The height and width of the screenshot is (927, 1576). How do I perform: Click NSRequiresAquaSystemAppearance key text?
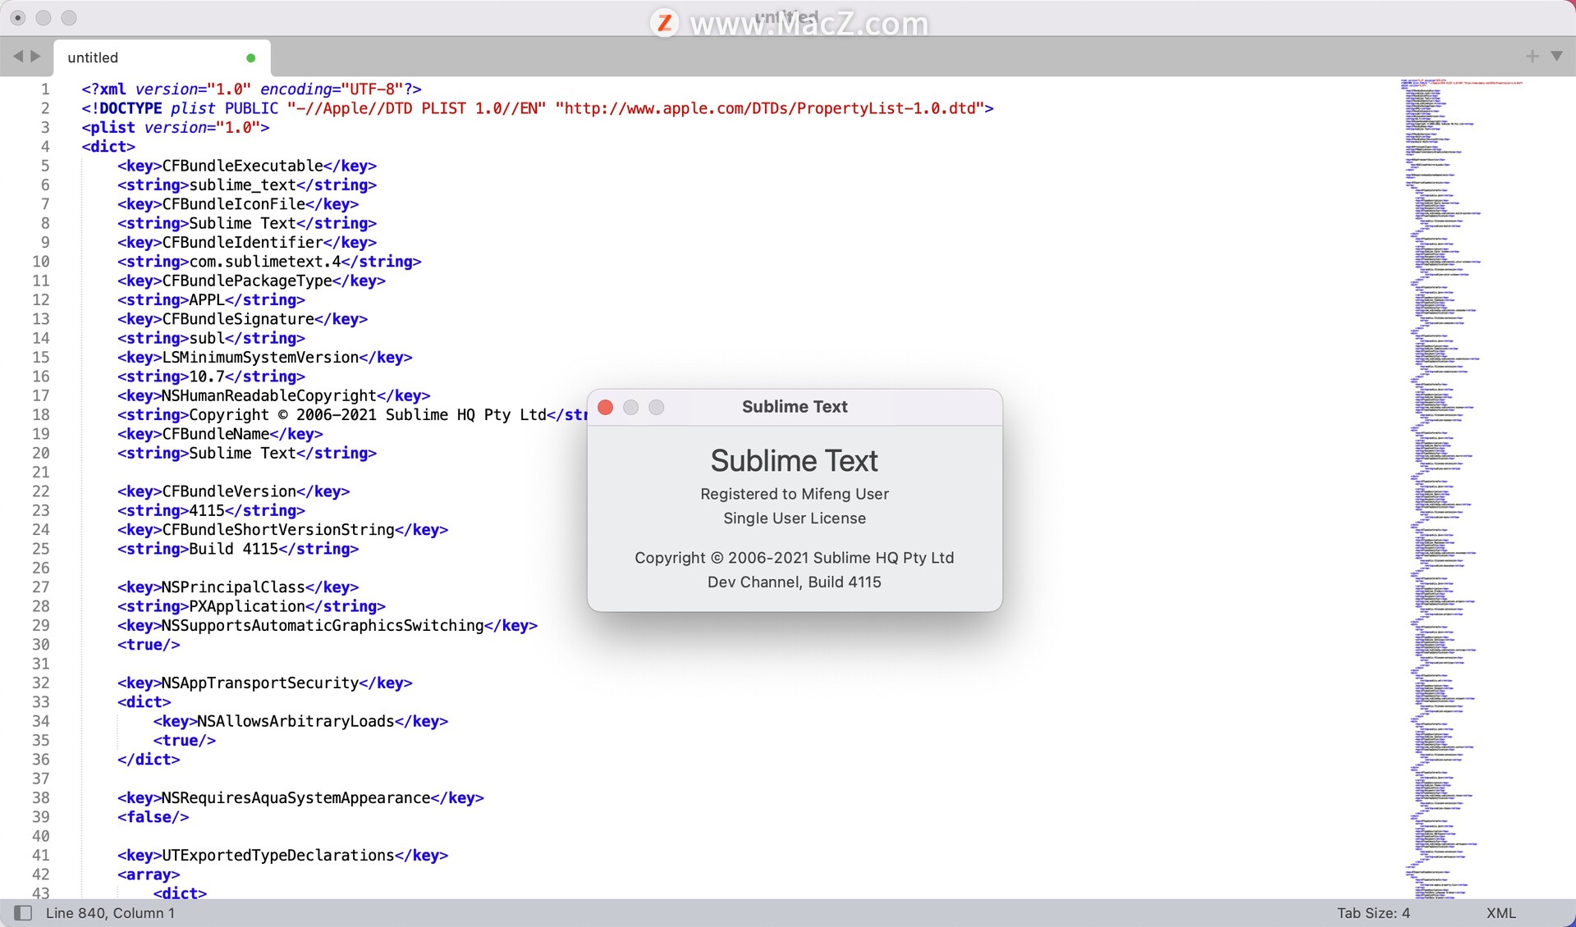(295, 797)
